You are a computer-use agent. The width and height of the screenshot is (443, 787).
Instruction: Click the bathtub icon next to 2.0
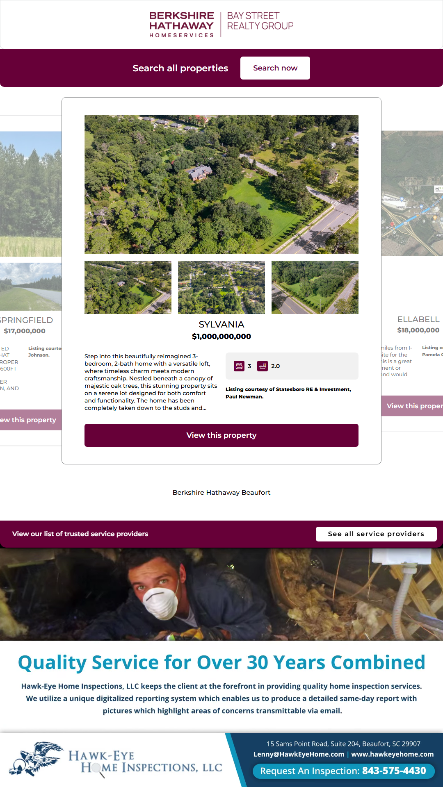263,366
